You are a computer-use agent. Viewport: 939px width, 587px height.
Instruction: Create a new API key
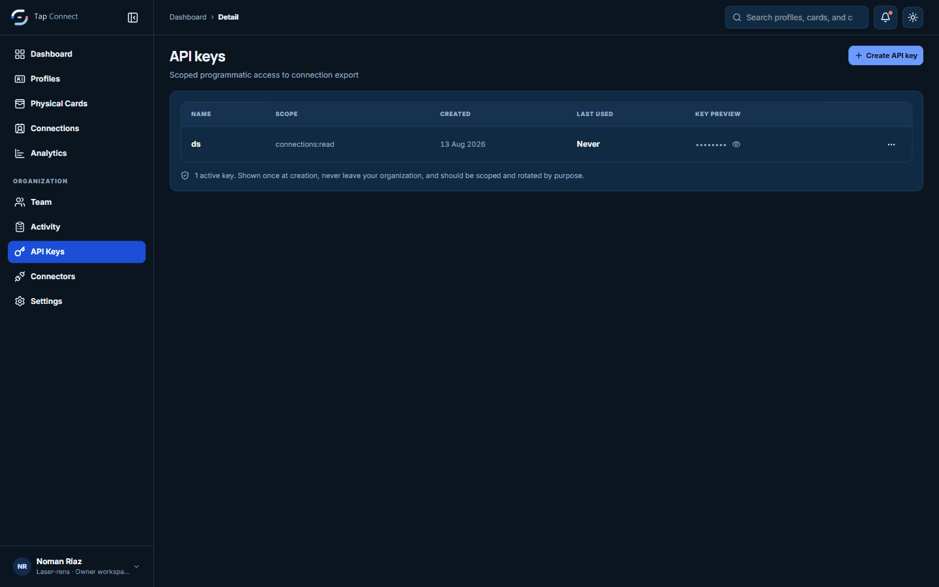point(886,55)
